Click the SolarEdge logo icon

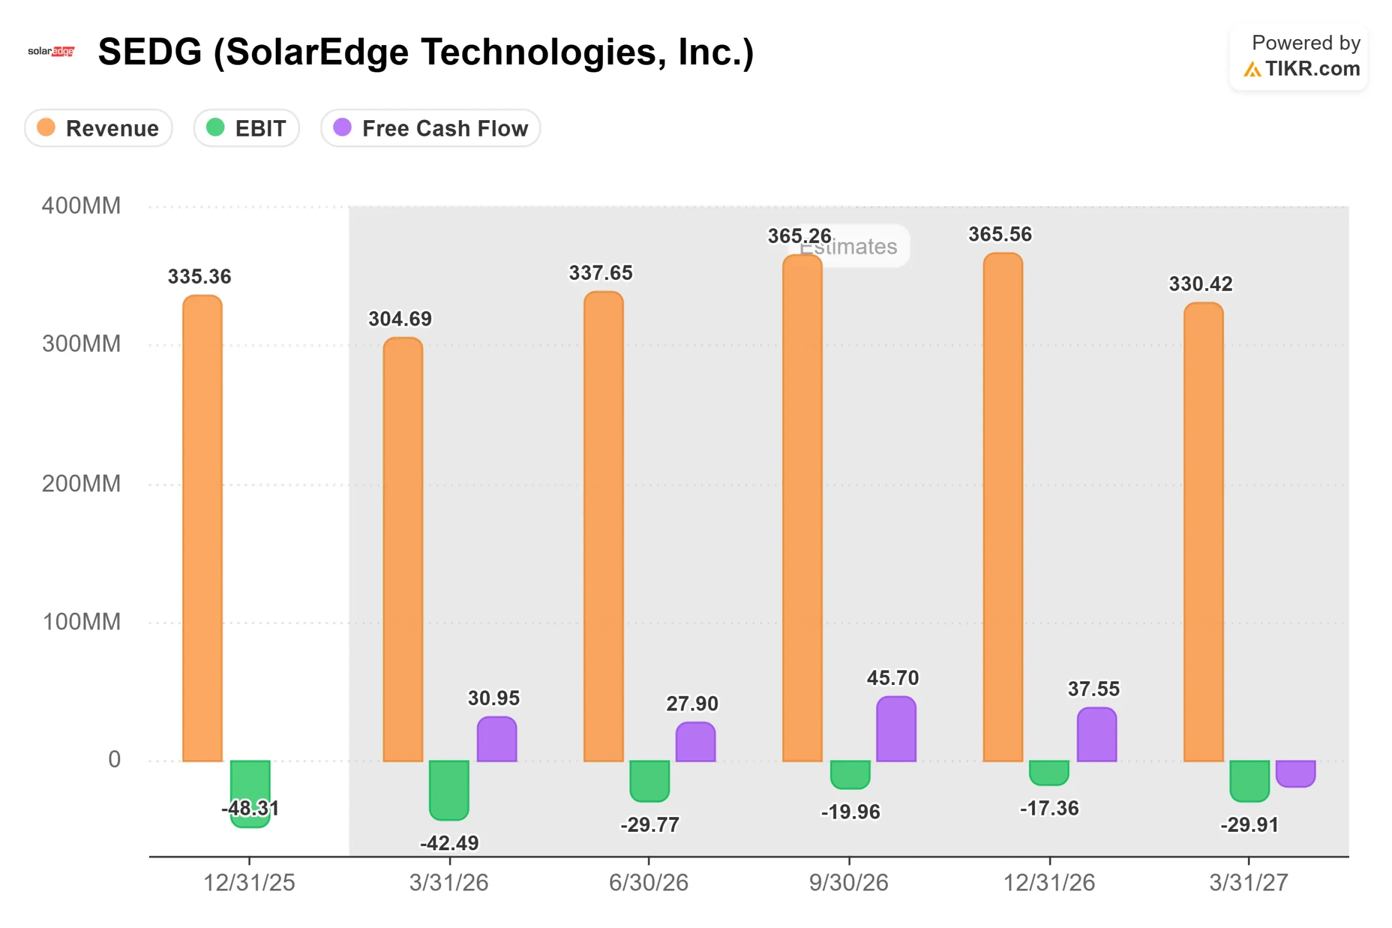(x=51, y=52)
